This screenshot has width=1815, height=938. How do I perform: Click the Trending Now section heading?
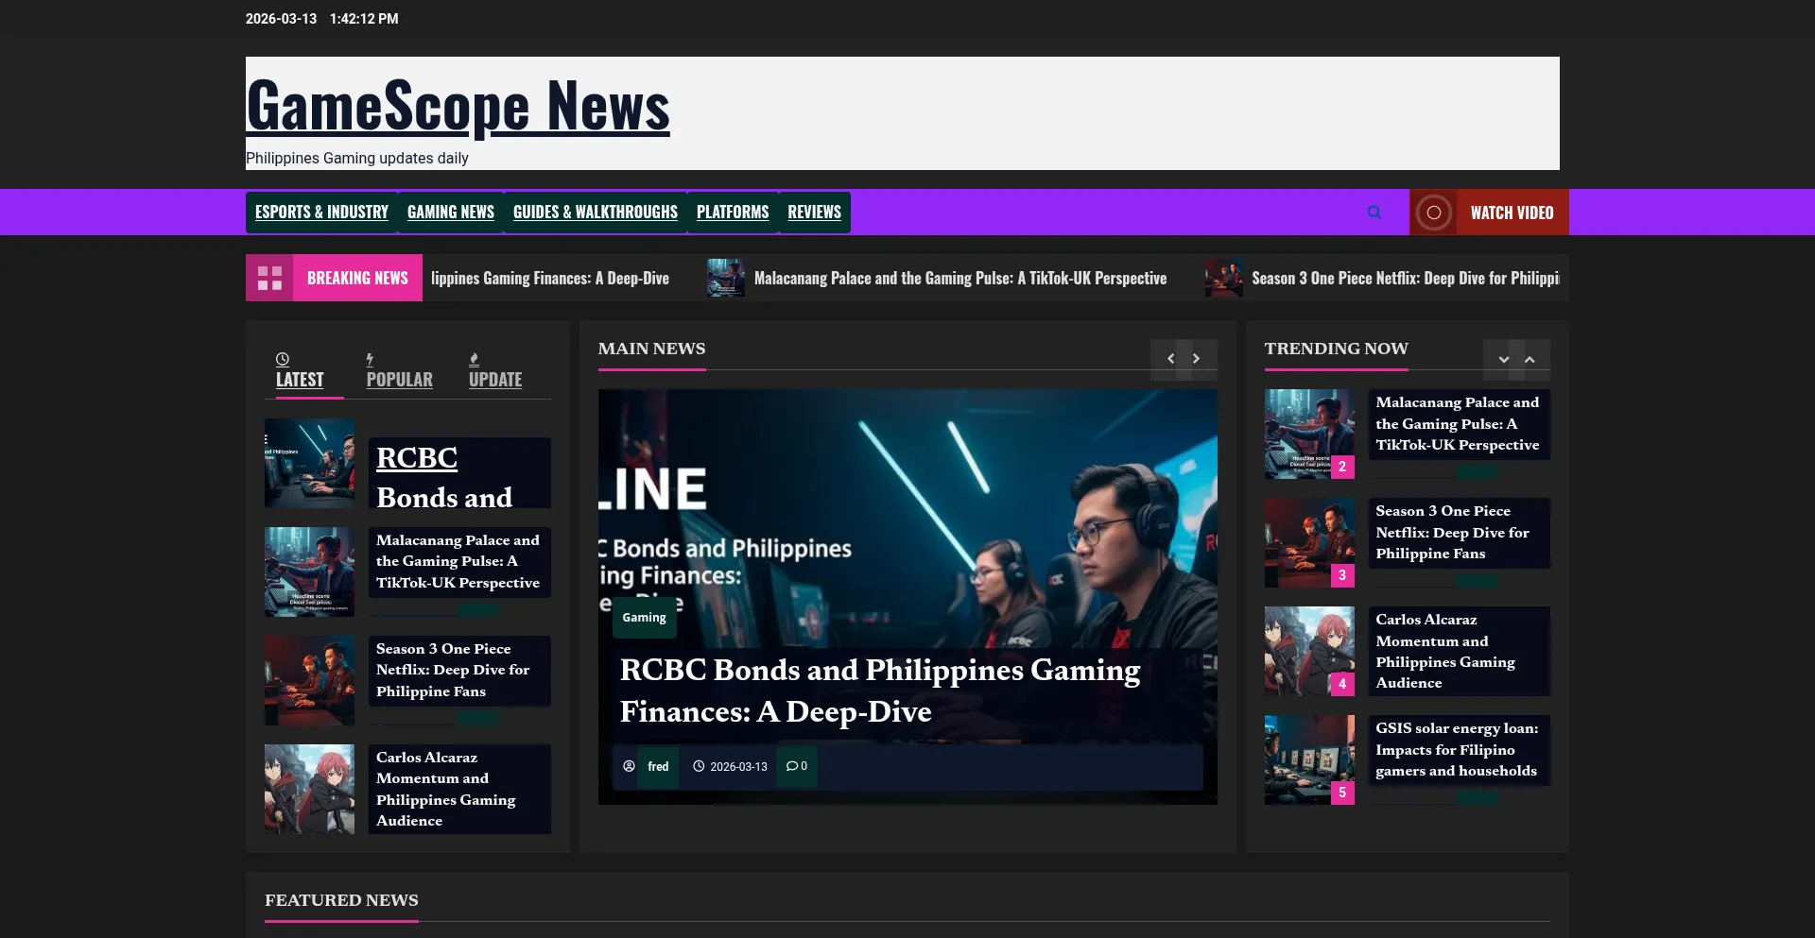pos(1336,349)
